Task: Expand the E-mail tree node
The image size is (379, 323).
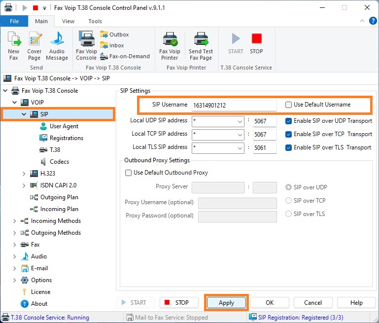Action: [14, 268]
